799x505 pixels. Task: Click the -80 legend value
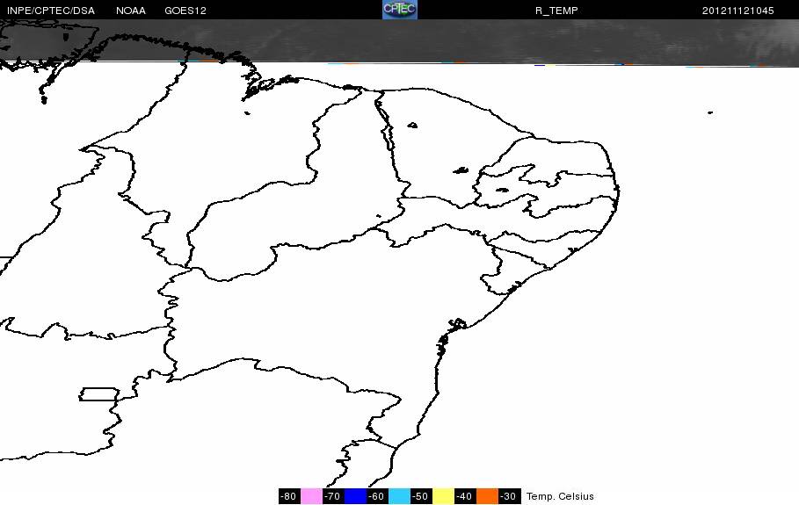click(x=288, y=496)
